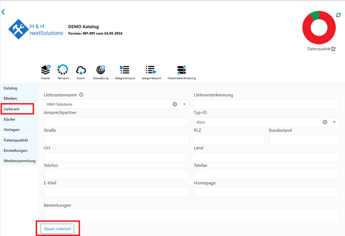Switch to the Katalog tab
The image size is (345, 236).
coord(11,88)
